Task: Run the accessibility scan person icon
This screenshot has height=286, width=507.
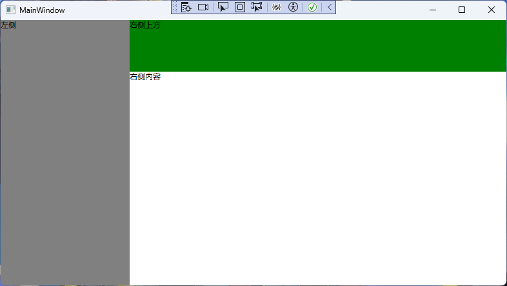Action: pos(293,7)
